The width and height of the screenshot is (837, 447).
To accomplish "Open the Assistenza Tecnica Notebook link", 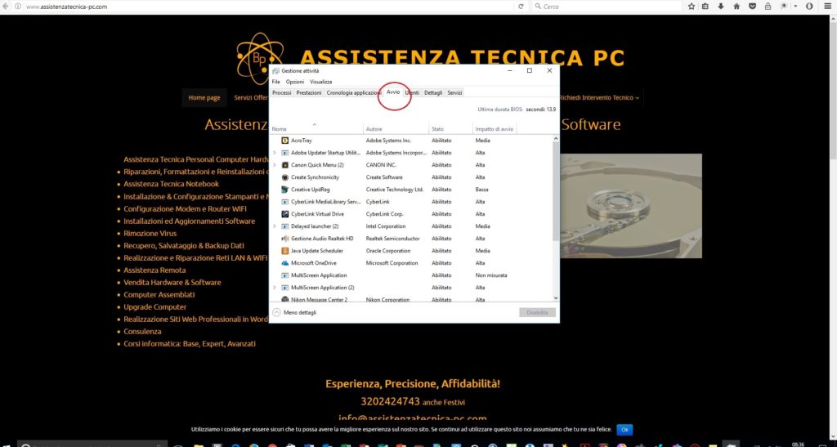I will pyautogui.click(x=172, y=184).
